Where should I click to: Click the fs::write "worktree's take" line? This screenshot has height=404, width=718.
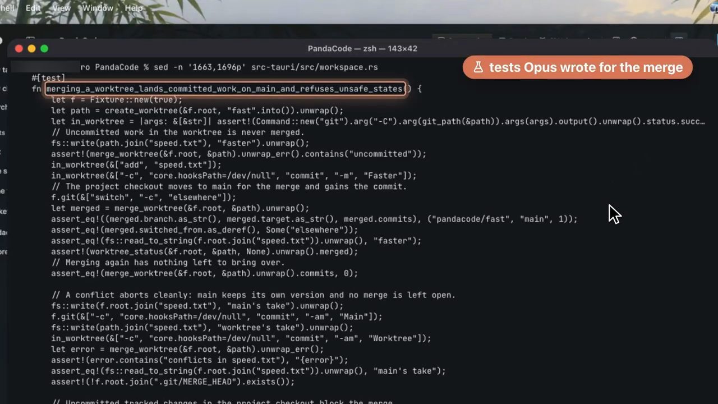(x=202, y=328)
